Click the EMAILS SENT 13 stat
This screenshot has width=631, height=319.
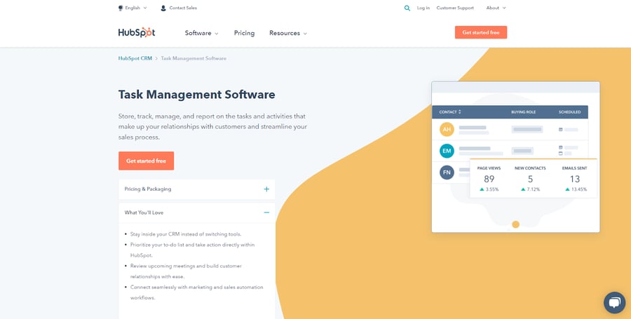(575, 179)
